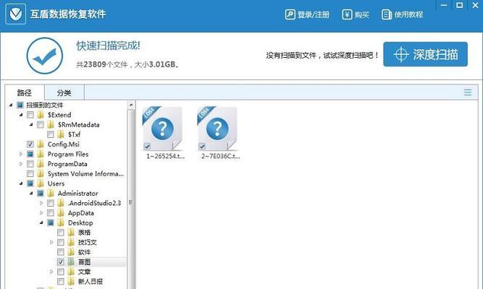Click the AppData folder icon
The image size is (483, 289).
tap(61, 213)
